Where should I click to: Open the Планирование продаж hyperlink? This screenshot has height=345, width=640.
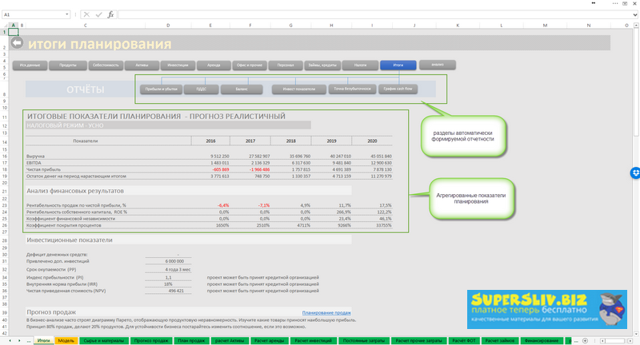pos(326,312)
